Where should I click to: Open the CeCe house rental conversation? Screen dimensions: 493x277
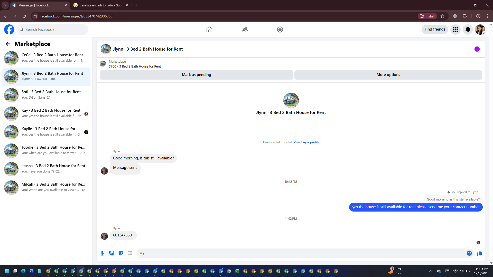[x=46, y=58]
